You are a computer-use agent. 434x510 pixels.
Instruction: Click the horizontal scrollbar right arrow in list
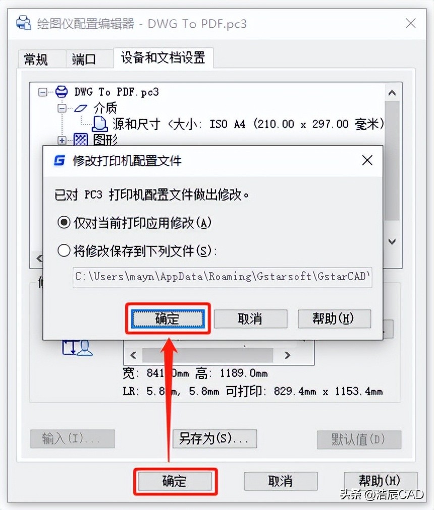click(287, 355)
